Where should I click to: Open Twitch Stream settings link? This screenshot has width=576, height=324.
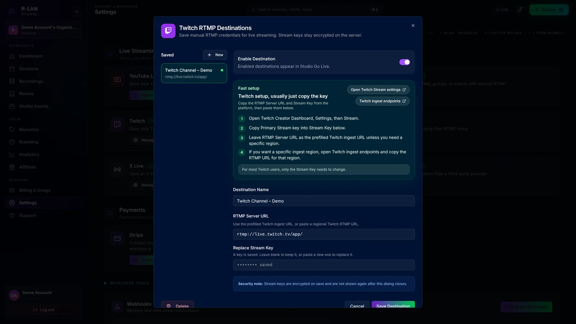point(378,90)
